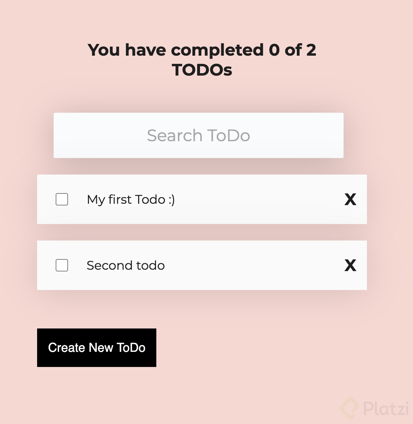The height and width of the screenshot is (424, 413).
Task: Select the 'Second todo' label text
Action: [126, 265]
